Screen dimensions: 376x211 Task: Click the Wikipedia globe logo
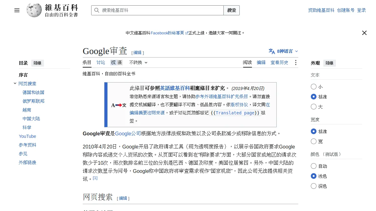pos(34,10)
